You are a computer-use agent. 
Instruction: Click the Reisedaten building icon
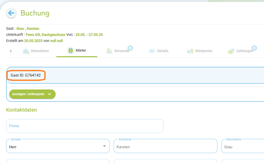26,51
